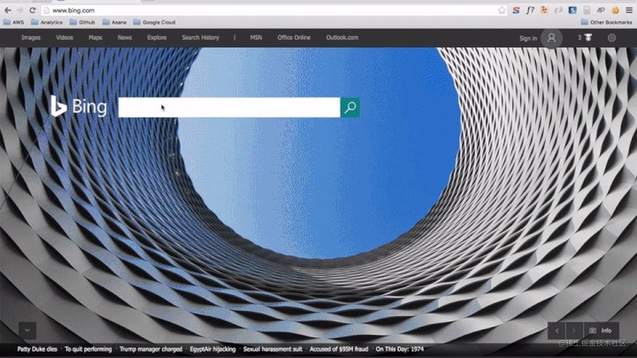The image size is (637, 358).
Task: Open the Other Bookmarks dropdown
Action: click(x=605, y=22)
